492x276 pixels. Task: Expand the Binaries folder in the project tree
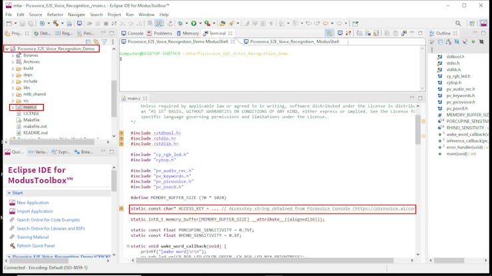[13, 56]
